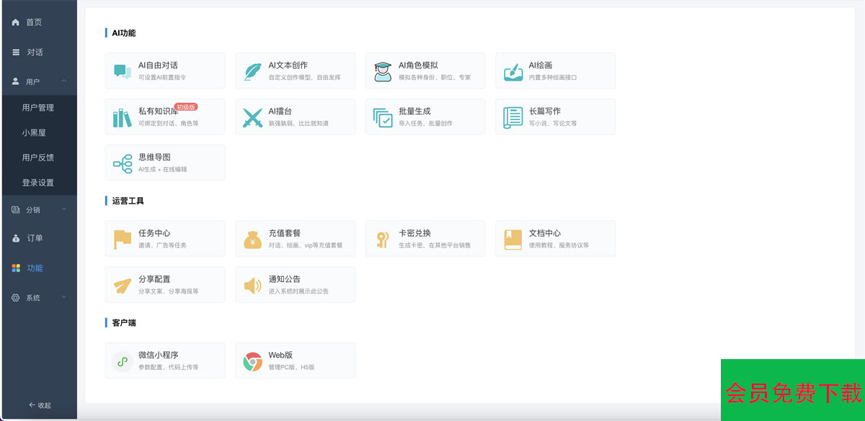The image size is (865, 421).
Task: Click the 收起 collapse sidebar button
Action: click(39, 405)
